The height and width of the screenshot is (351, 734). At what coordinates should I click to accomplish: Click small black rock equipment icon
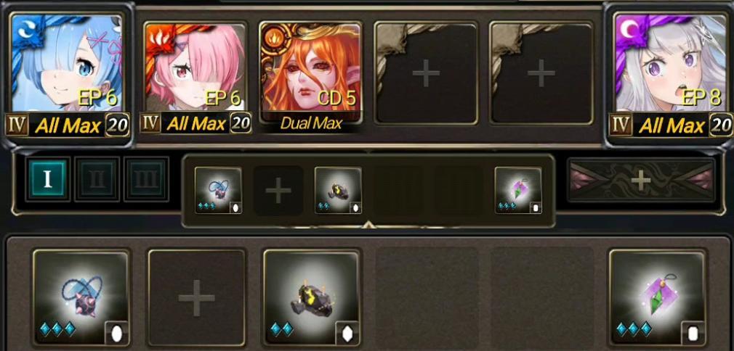pos(338,190)
